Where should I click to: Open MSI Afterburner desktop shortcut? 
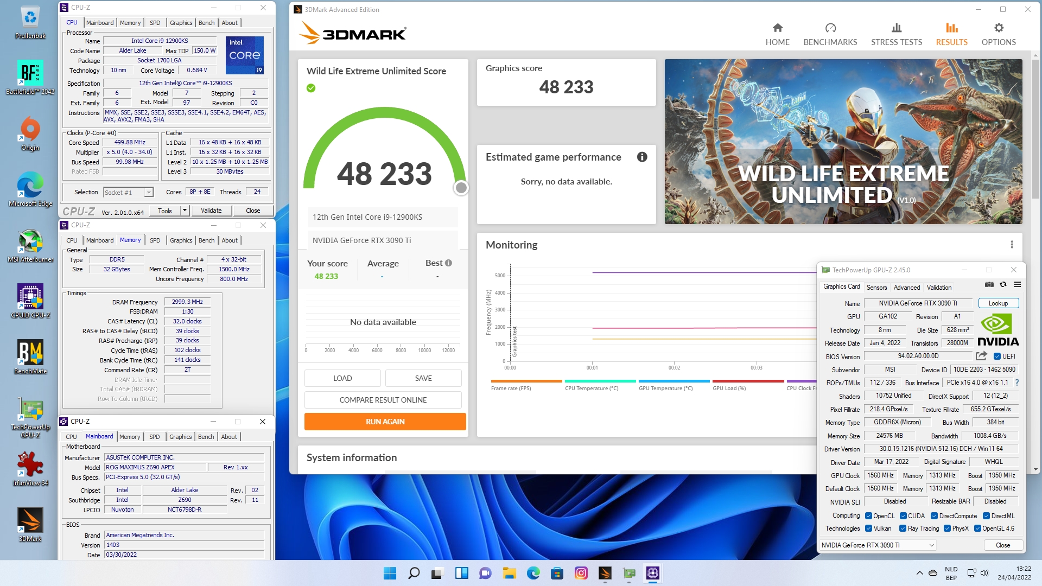pos(30,246)
